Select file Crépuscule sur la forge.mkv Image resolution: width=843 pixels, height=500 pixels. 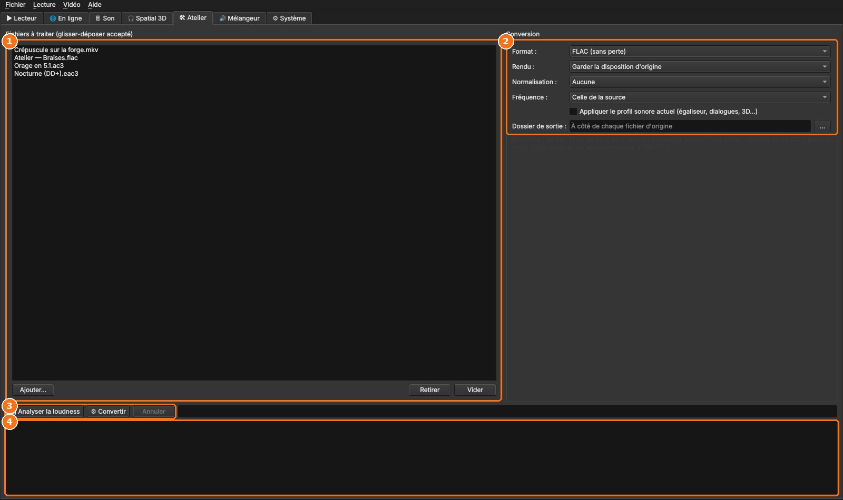(254, 50)
